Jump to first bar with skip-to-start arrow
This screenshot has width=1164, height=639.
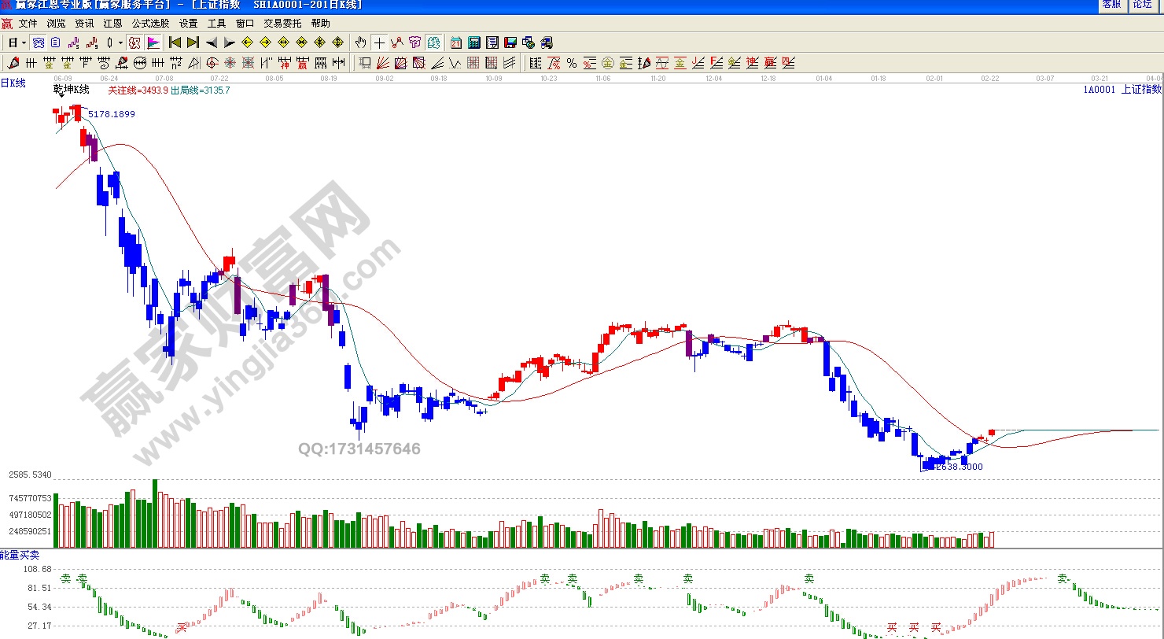pyautogui.click(x=175, y=42)
